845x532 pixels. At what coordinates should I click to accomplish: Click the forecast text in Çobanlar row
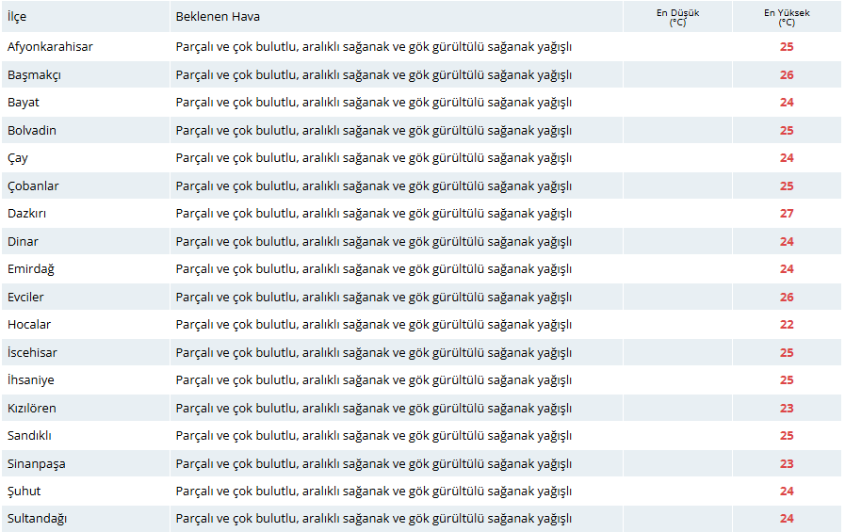point(373,186)
